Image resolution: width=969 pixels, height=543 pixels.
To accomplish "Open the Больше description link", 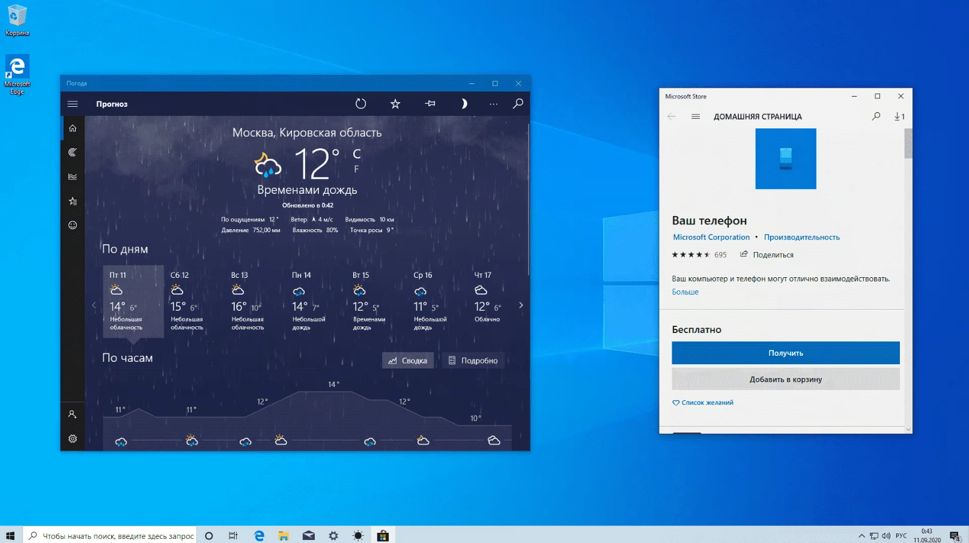I will (685, 292).
